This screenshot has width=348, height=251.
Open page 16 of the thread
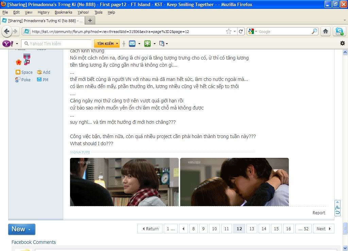coord(288,229)
